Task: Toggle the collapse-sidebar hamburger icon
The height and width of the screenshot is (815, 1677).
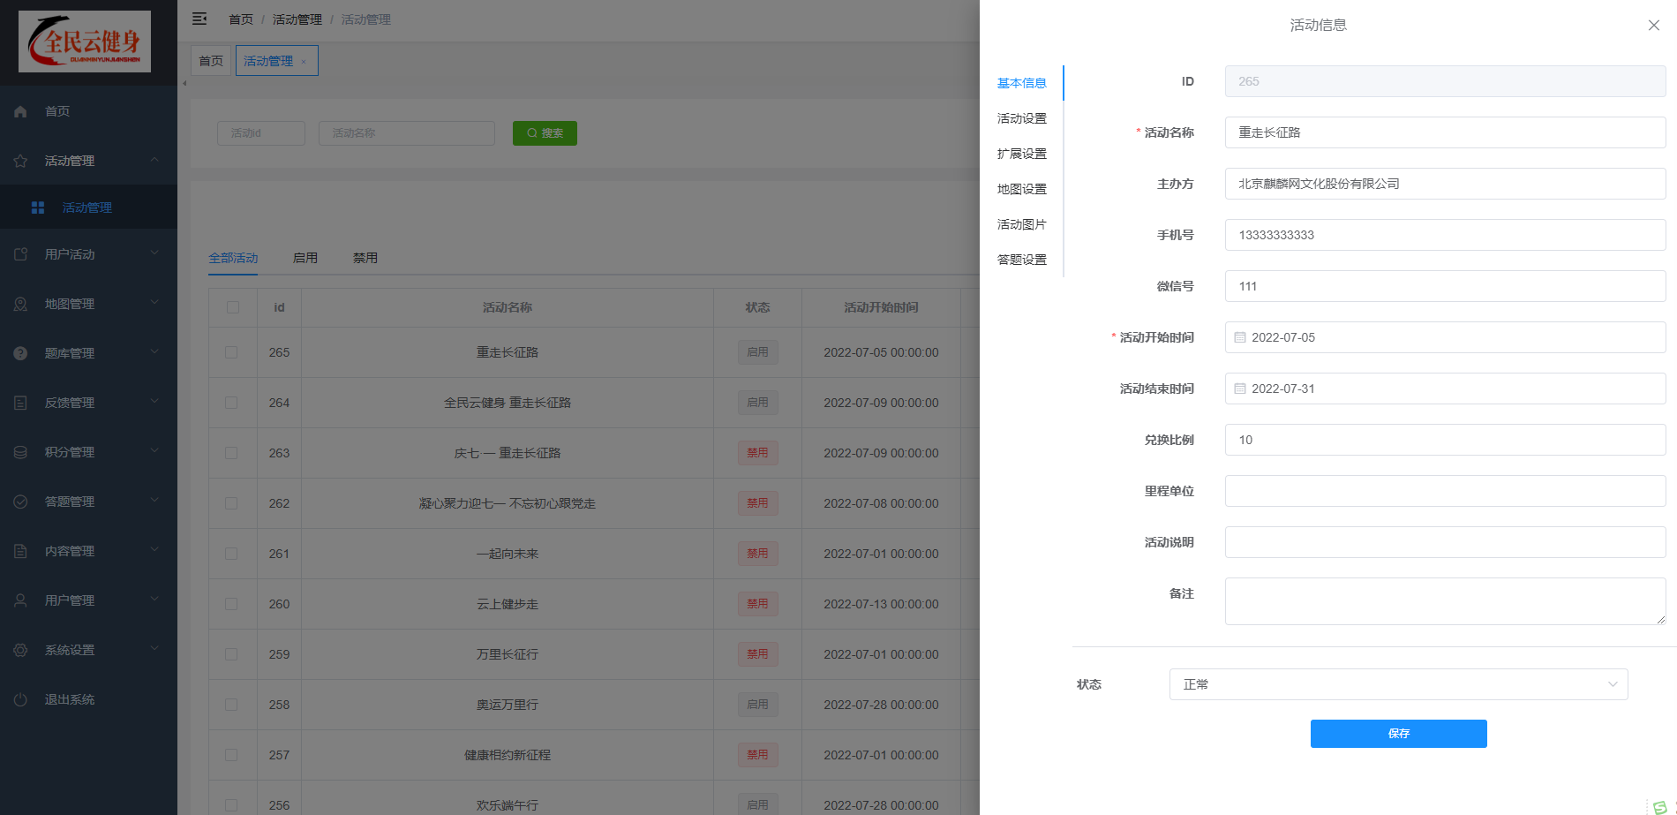Action: pyautogui.click(x=199, y=18)
